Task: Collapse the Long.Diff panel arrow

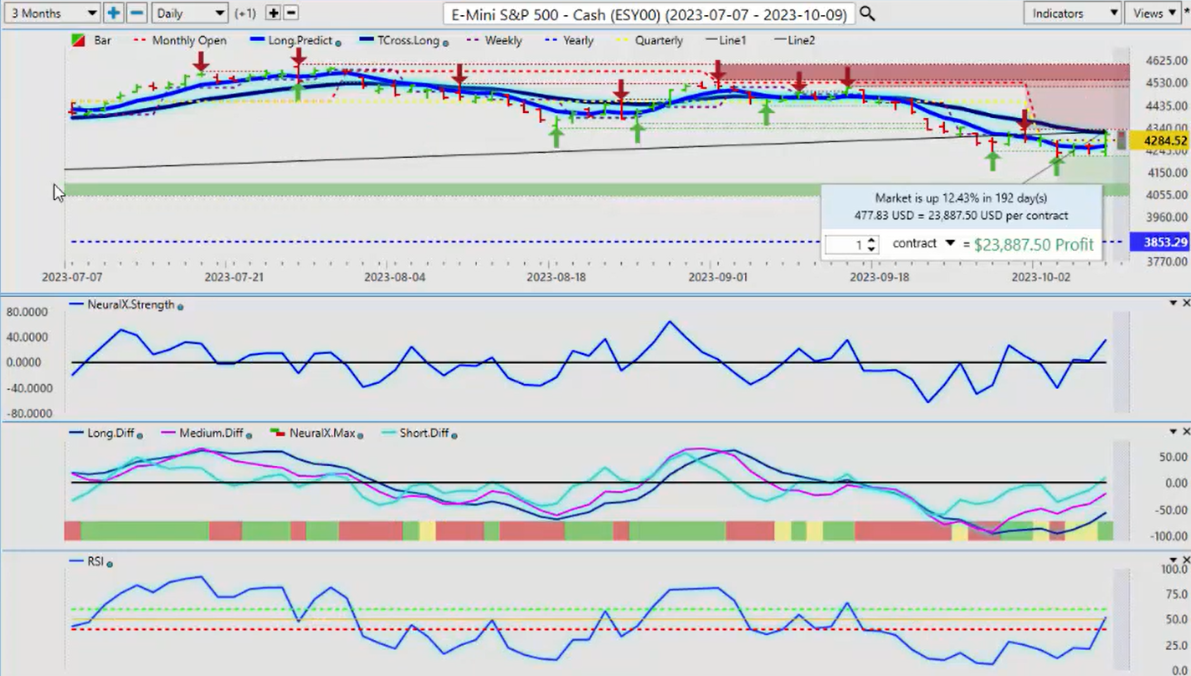Action: click(x=1173, y=432)
